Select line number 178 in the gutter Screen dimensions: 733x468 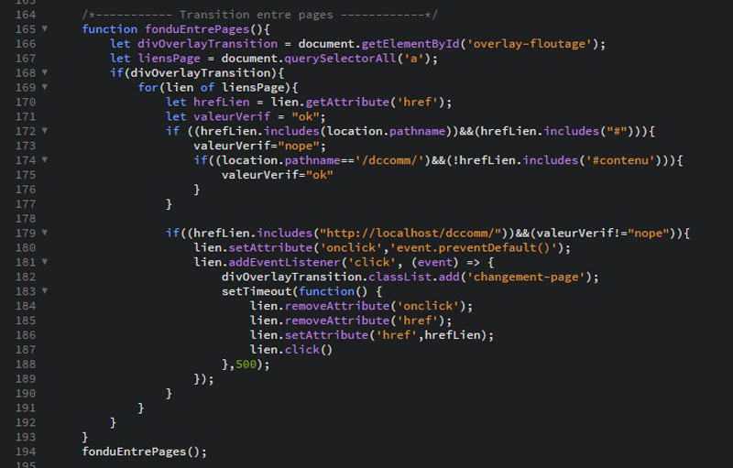pyautogui.click(x=26, y=219)
